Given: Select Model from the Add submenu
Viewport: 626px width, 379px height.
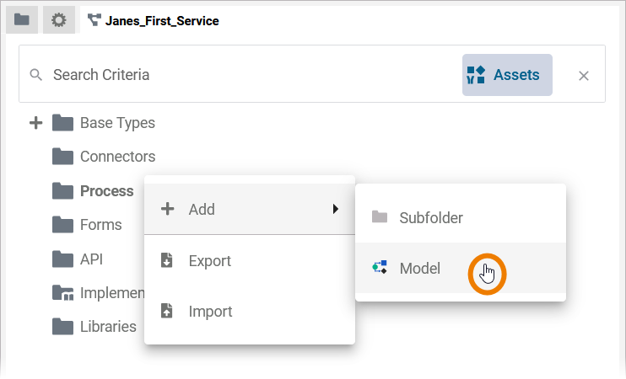Looking at the screenshot, I should pos(419,269).
